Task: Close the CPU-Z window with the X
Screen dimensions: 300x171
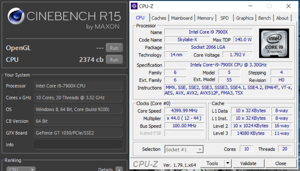Action: tap(289, 6)
